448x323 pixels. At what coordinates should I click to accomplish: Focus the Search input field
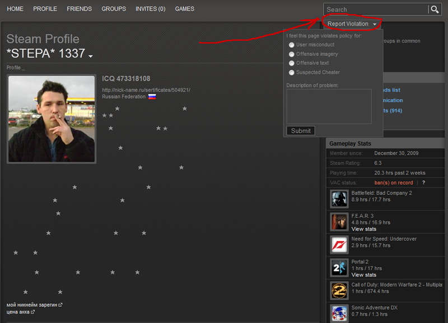pos(376,10)
